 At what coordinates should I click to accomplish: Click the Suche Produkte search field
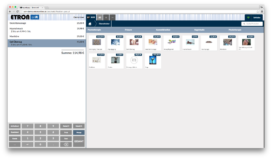click(x=252, y=24)
